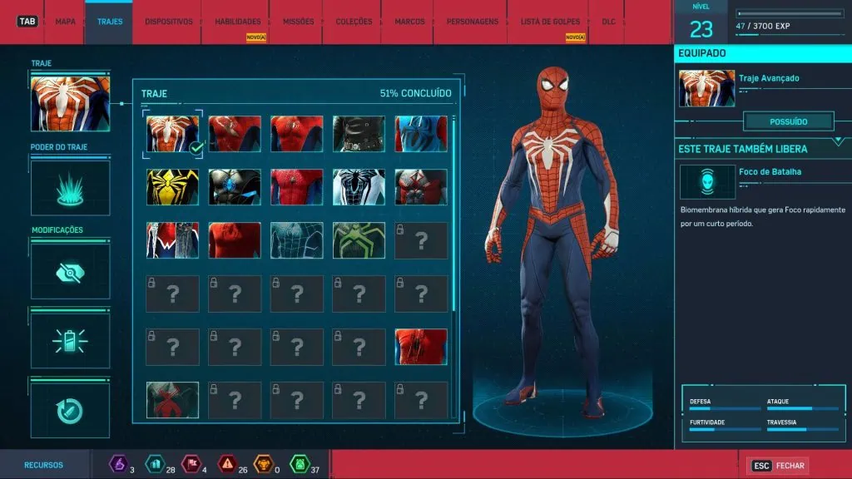The height and width of the screenshot is (479, 852).
Task: Open the stealth eye modification slot
Action: (70, 272)
